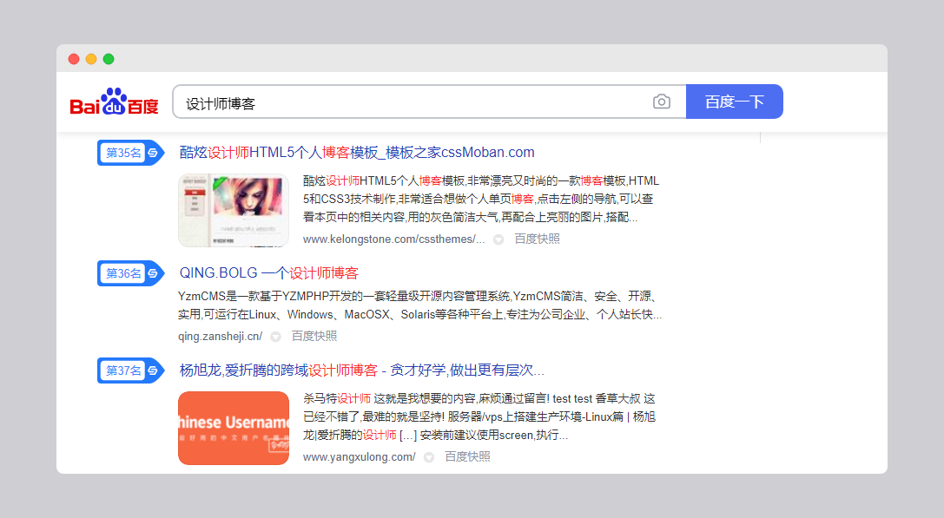The height and width of the screenshot is (518, 944).
Task: Open the camera image search icon
Action: [x=662, y=102]
